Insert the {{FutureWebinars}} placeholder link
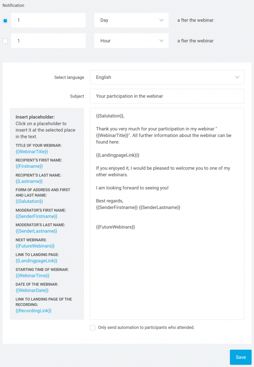 (35, 246)
